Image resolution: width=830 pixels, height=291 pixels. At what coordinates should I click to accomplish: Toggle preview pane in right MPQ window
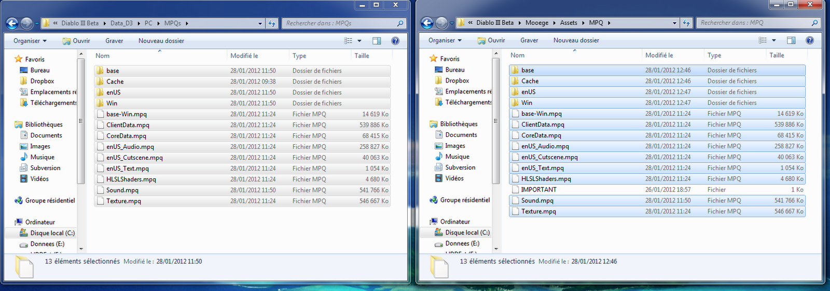click(791, 40)
